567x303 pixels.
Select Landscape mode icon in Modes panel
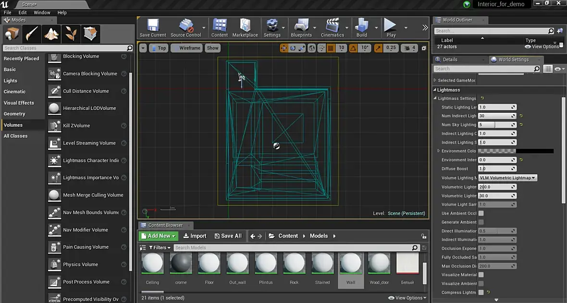click(51, 34)
